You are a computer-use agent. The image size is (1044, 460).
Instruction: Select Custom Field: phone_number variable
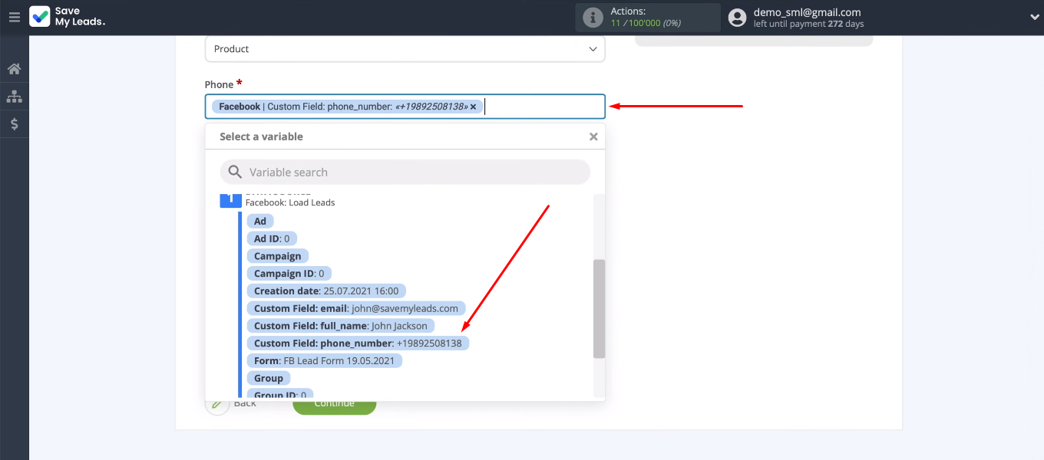358,343
